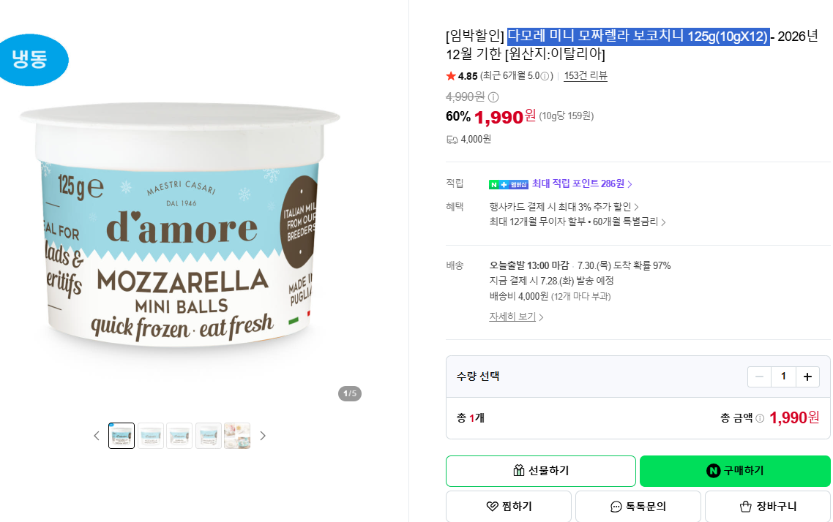Image resolution: width=833 pixels, height=522 pixels.
Task: Go to previous thumbnail with left arrow
Action: point(97,436)
